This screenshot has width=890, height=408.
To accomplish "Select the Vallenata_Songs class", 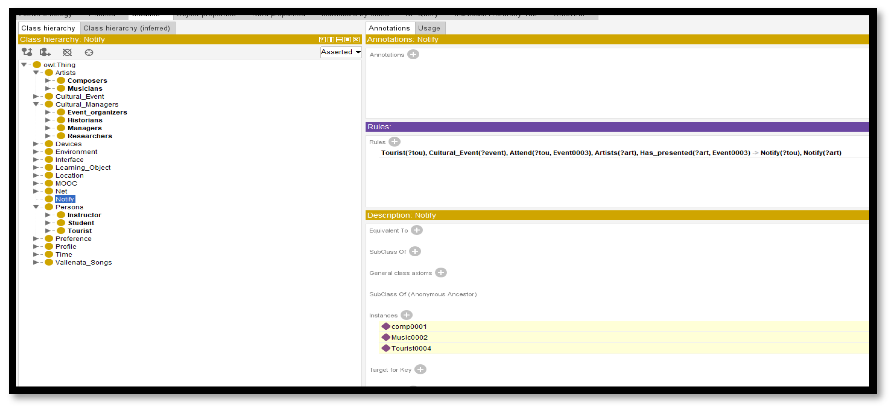I will [x=83, y=262].
